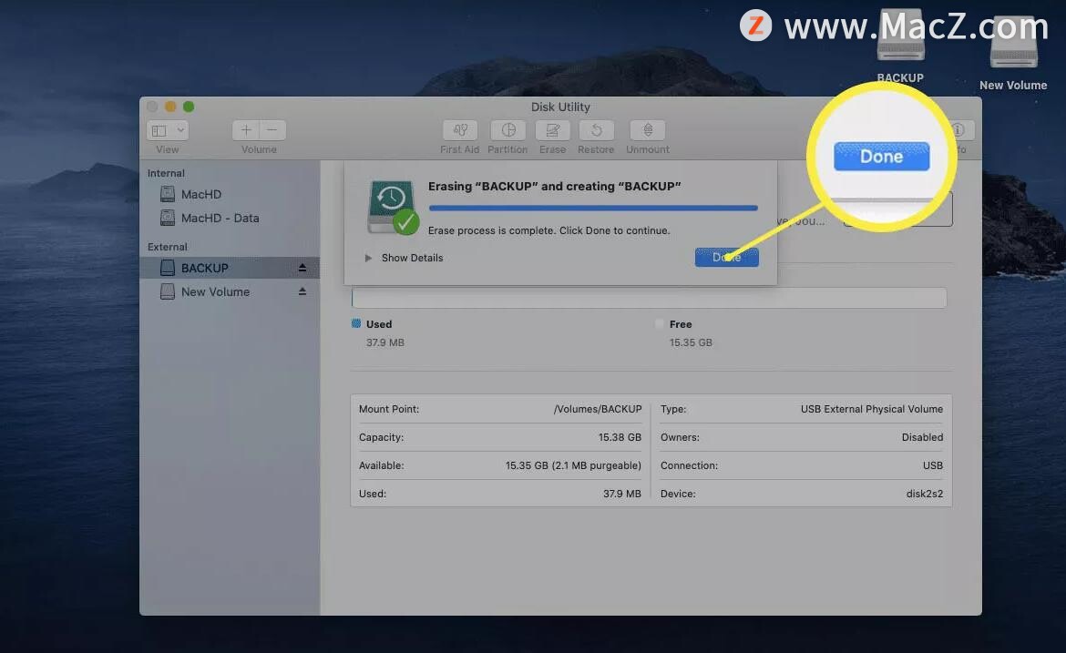
Task: Click the Erase toolbar icon
Action: [x=552, y=130]
